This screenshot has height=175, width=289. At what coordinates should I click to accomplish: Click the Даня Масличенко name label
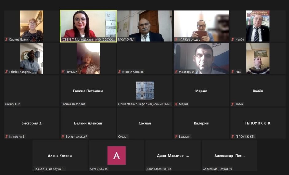(x=159, y=169)
